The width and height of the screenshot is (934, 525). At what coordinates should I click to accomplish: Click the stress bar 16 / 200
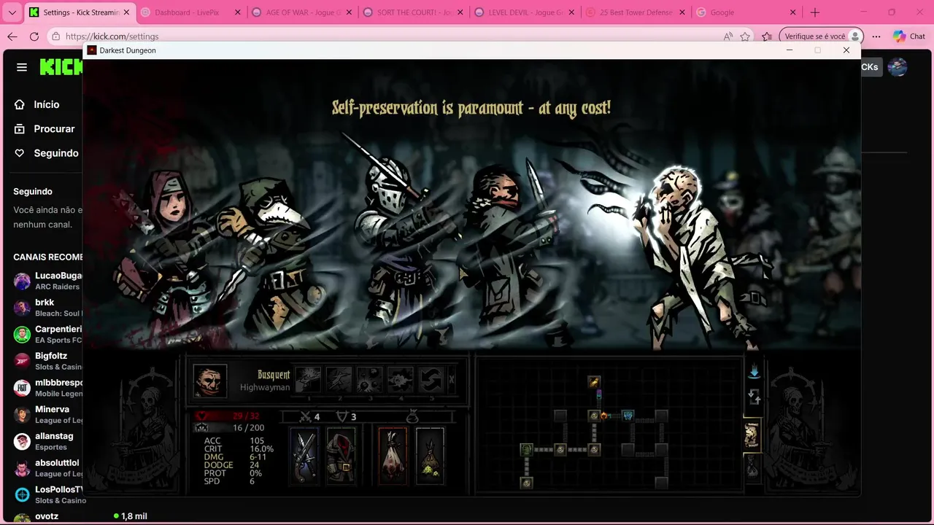[230, 427]
